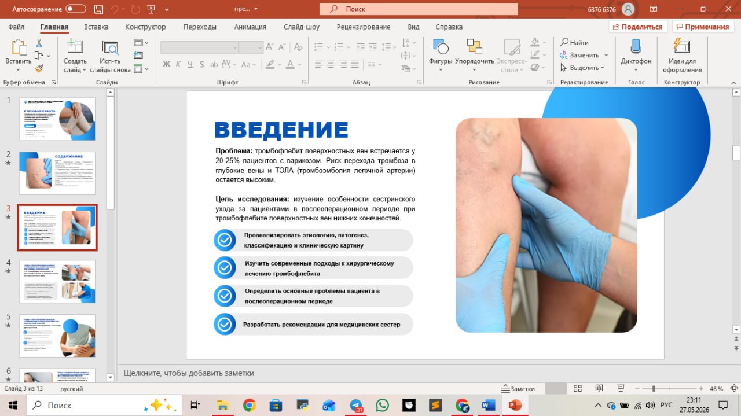741x416 pixels.
Task: Toggle Justify text alignment
Action: pyautogui.click(x=355, y=64)
